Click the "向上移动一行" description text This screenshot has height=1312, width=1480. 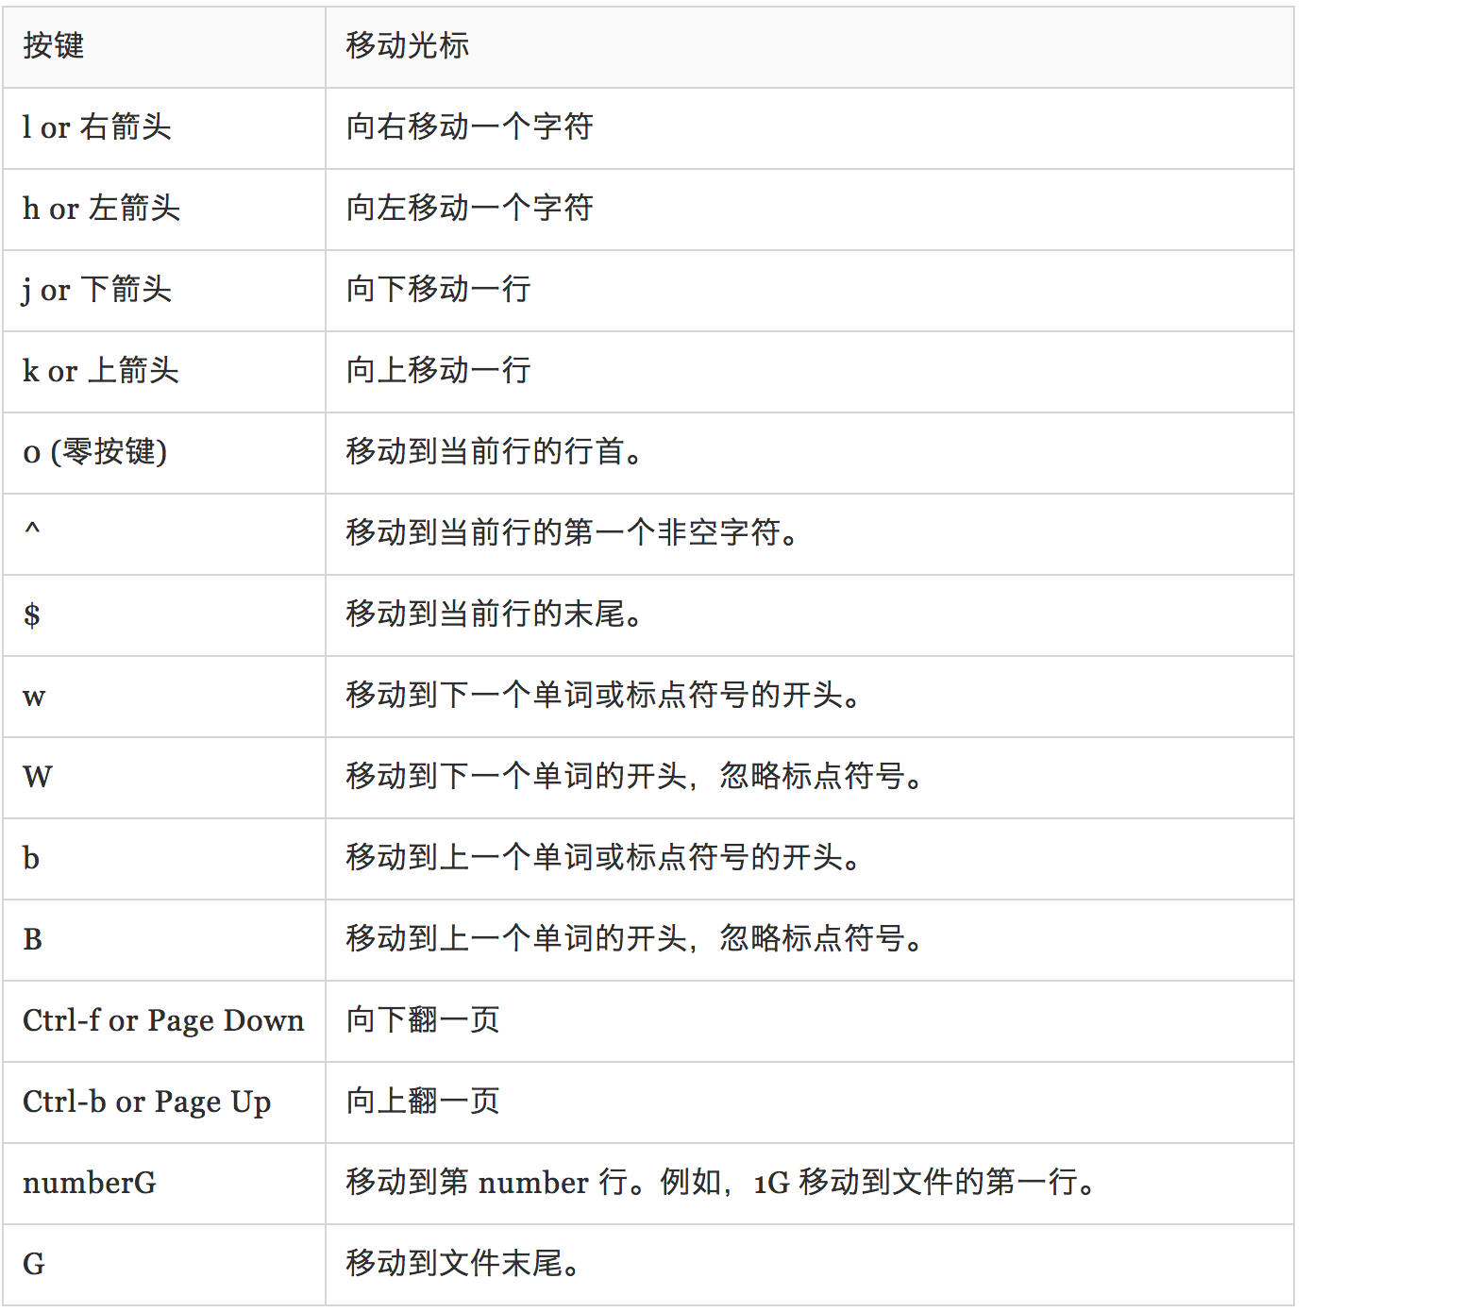438,370
